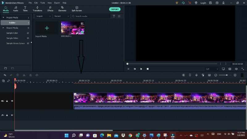The height and width of the screenshot is (139, 247).
Task: Start a voiceover with the microphone icon
Action: tap(196, 75)
